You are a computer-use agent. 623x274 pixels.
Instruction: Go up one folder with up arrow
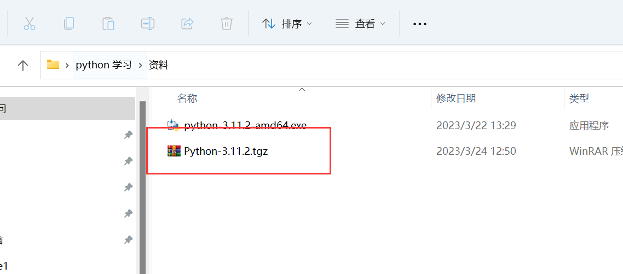click(x=23, y=65)
